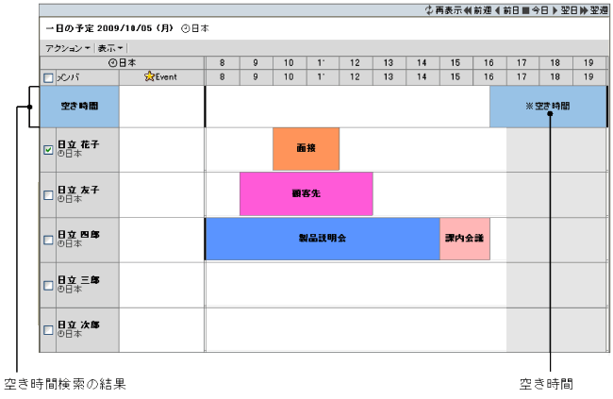613x399 pixels.
Task: Check the 日立 友子 checkbox
Action: [48, 195]
